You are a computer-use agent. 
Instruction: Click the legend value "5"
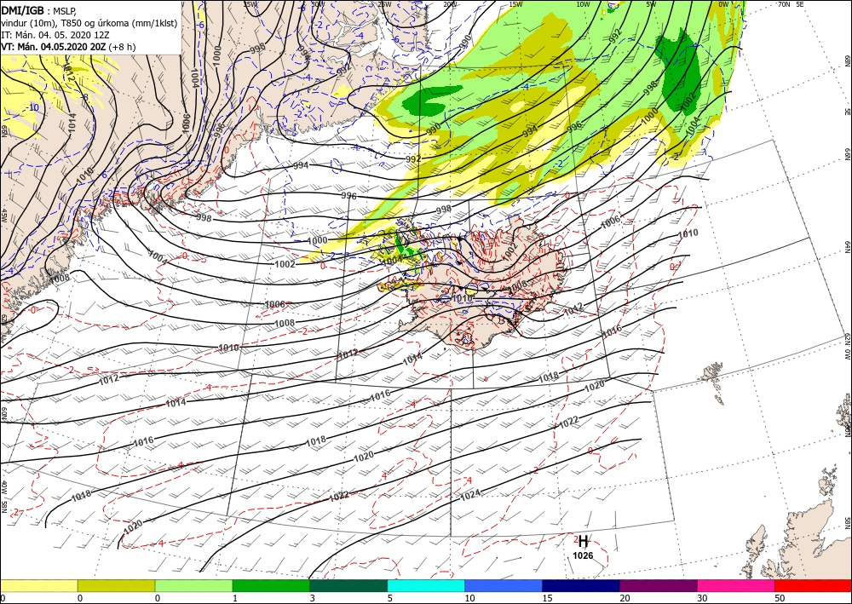(389, 599)
